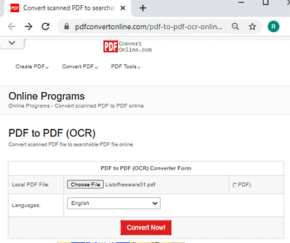Screen dimensions: 290x243
Task: Click the browser back arrow
Action: pos(12,26)
